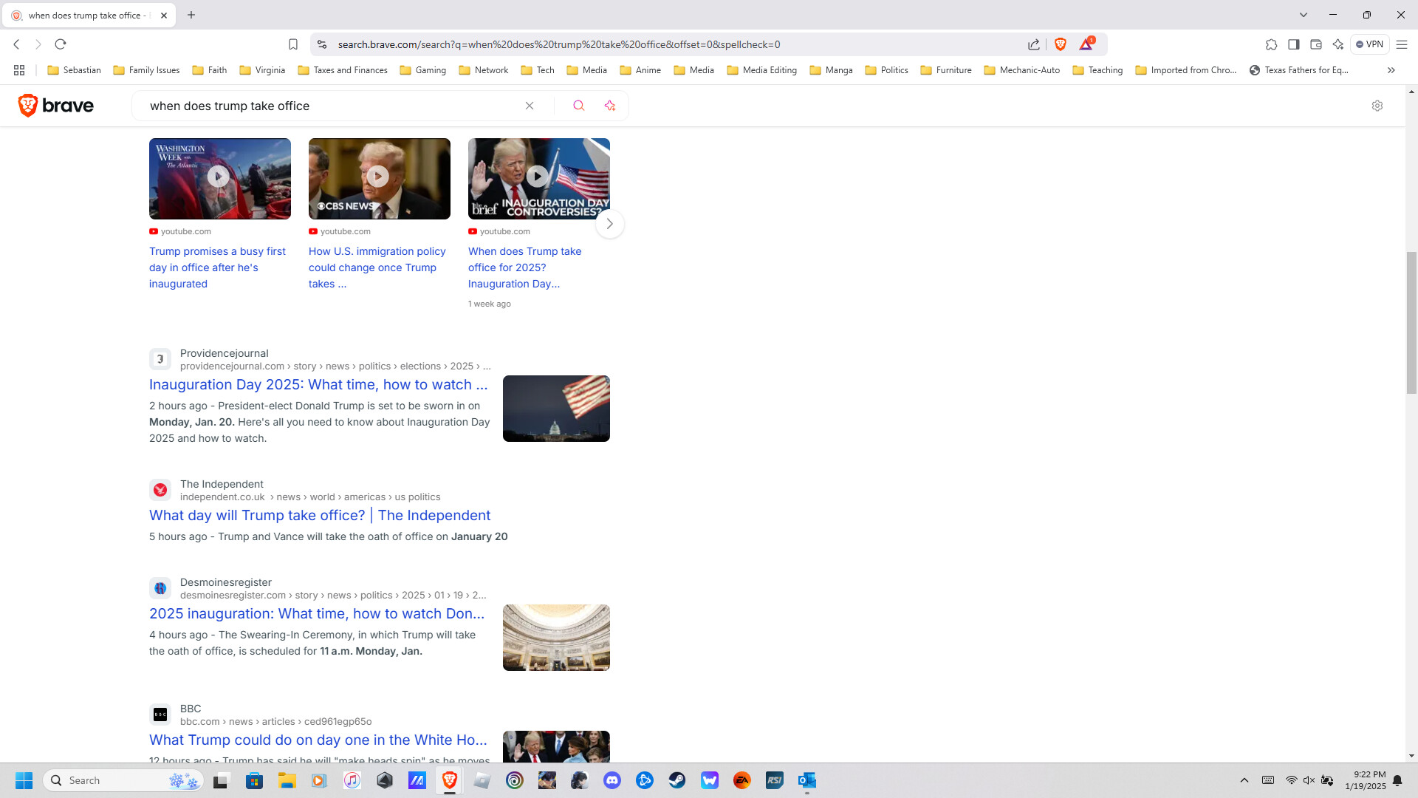Click the Windows taskbar Search box
Viewport: 1418px width, 798px height.
(123, 780)
